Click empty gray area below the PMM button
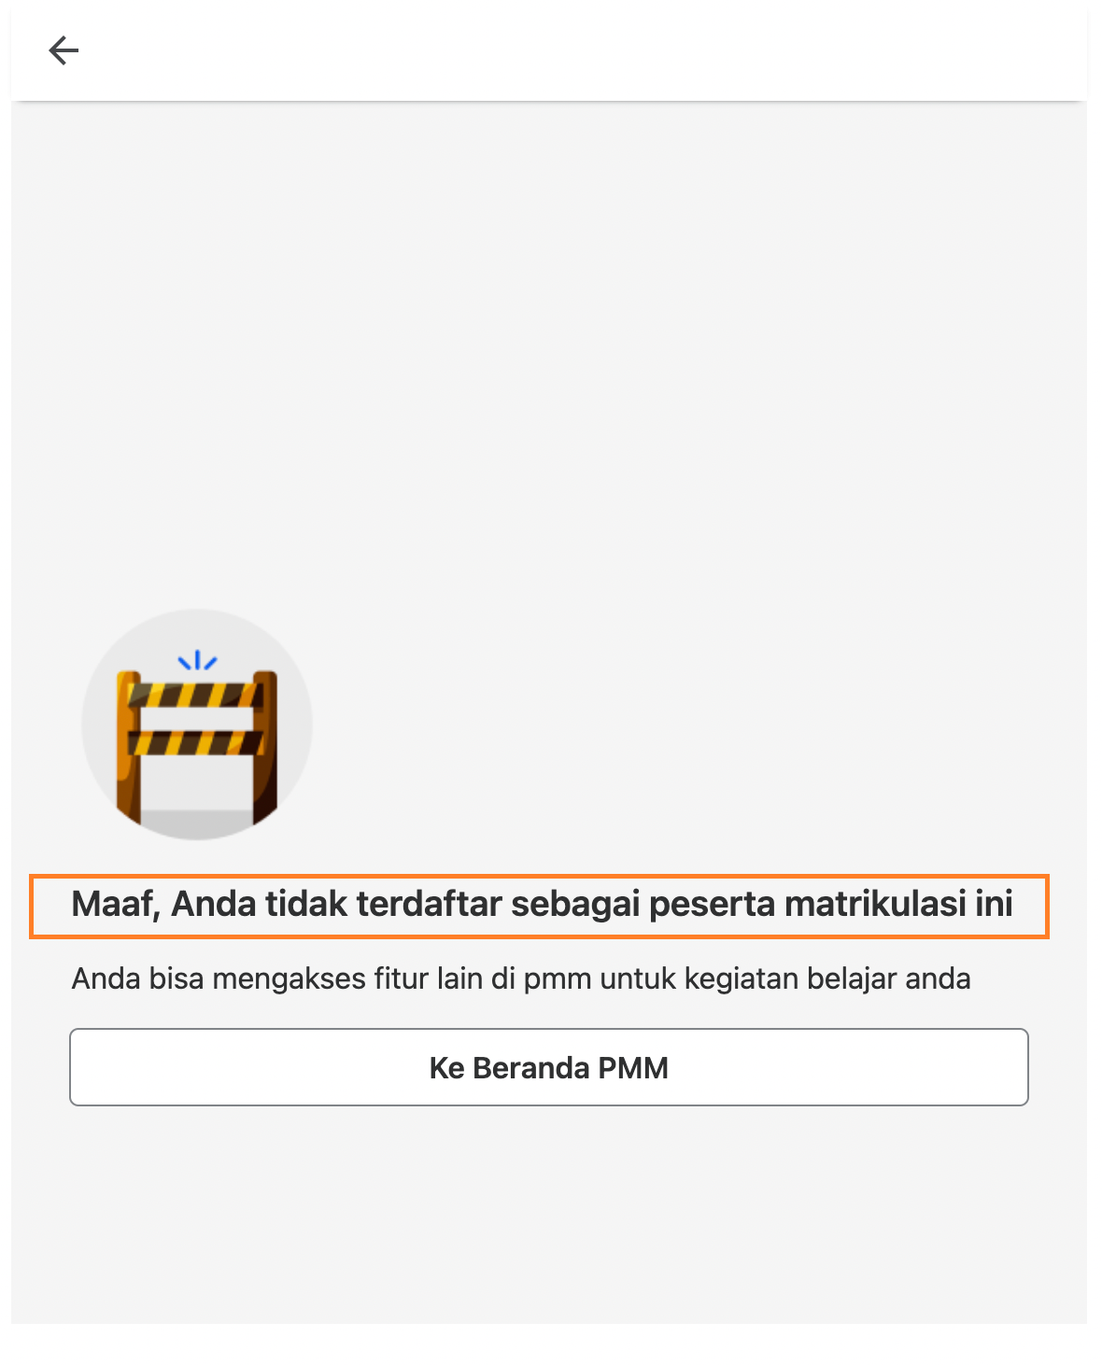 pyautogui.click(x=549, y=1214)
